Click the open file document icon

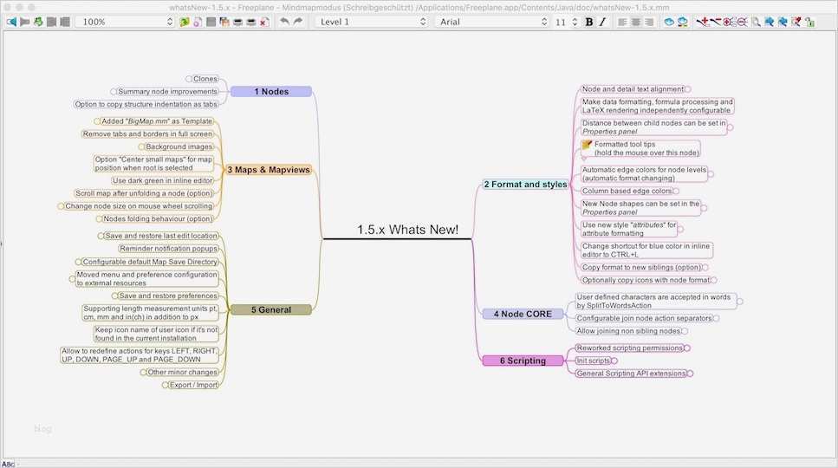tap(198, 22)
